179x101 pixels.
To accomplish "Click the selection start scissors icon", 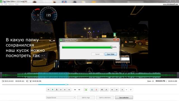I will 3,81.
